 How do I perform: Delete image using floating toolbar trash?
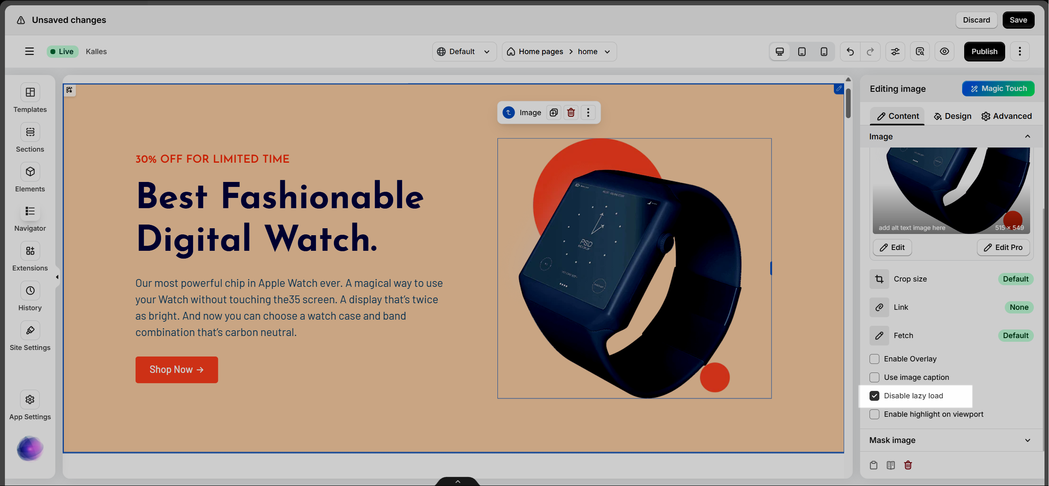point(571,113)
